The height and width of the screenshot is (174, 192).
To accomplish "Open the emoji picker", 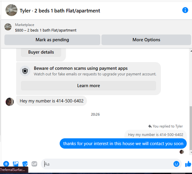I will click(x=176, y=164).
